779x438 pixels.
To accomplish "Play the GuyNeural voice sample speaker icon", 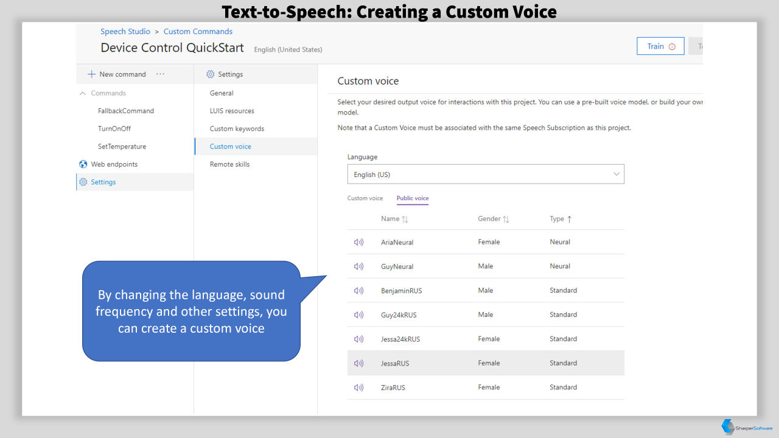I will (x=358, y=266).
